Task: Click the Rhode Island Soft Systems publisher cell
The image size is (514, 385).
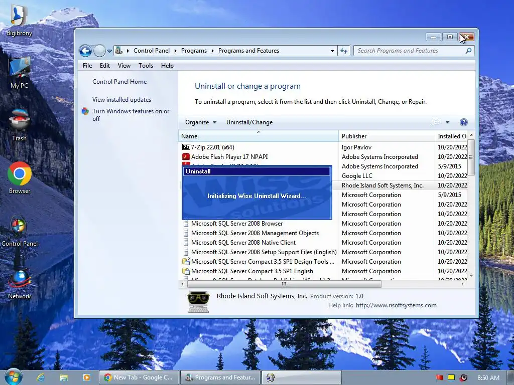Action: tap(382, 185)
